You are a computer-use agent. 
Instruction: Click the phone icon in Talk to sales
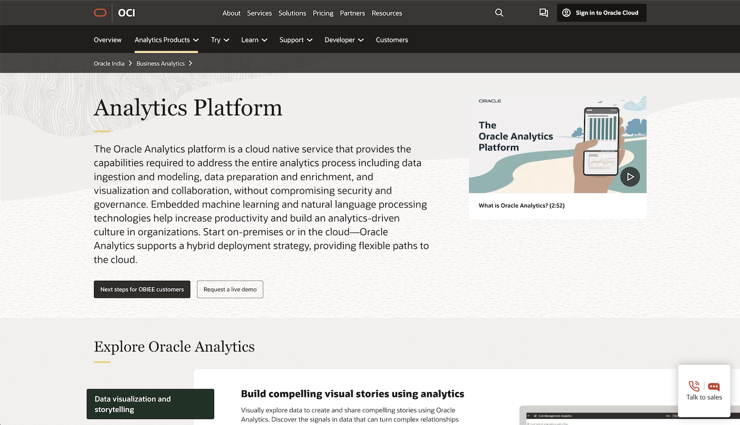pyautogui.click(x=694, y=386)
